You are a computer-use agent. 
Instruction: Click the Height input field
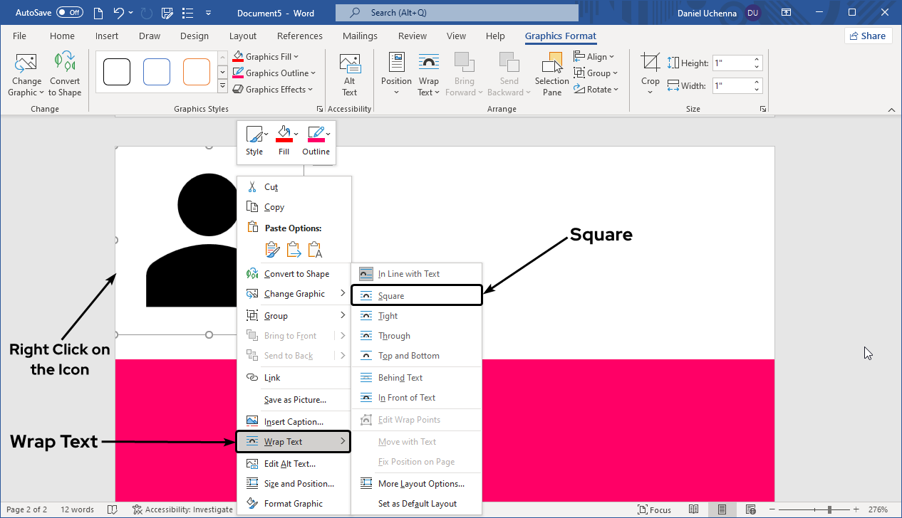click(x=731, y=63)
